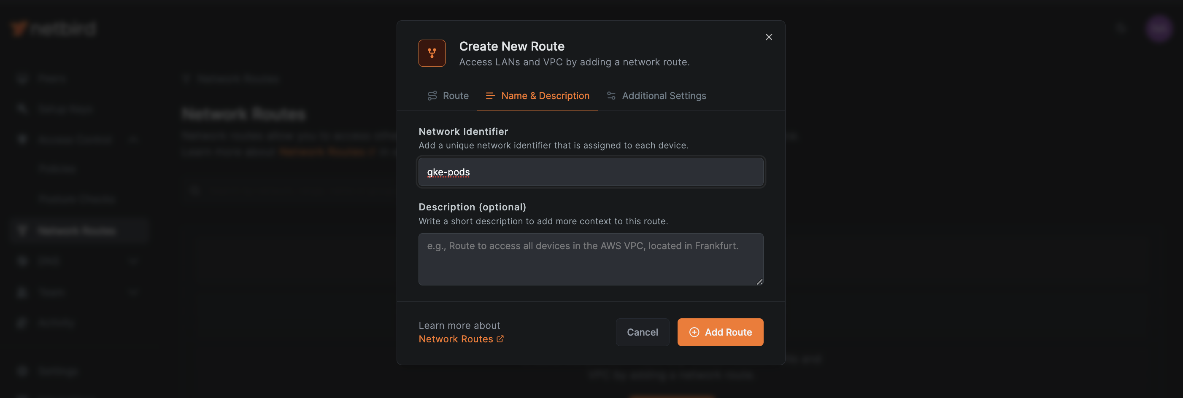Click the plus icon inside Add Route button
This screenshot has width=1183, height=398.
point(694,332)
